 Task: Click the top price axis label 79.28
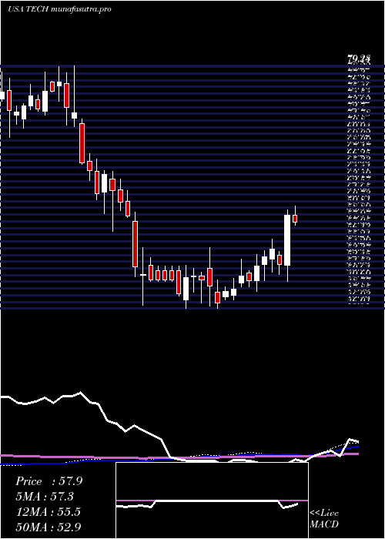point(359,59)
